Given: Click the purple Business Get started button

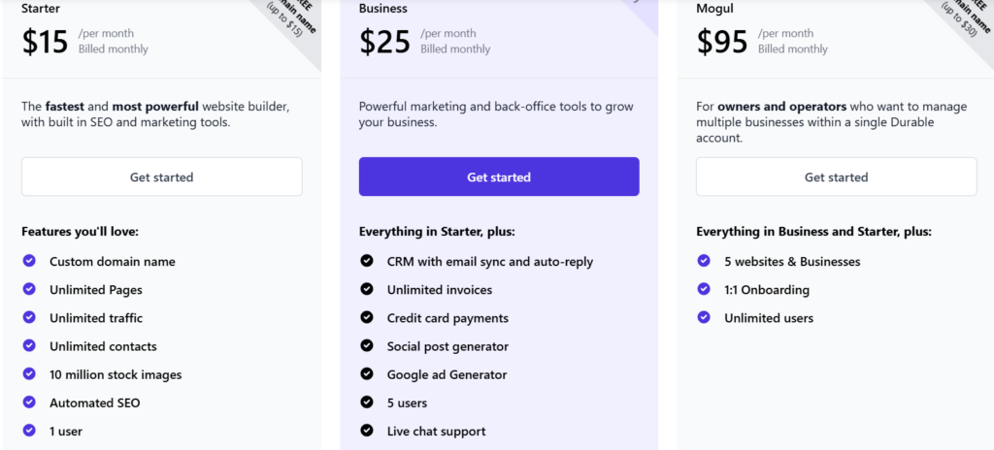Looking at the screenshot, I should point(499,177).
